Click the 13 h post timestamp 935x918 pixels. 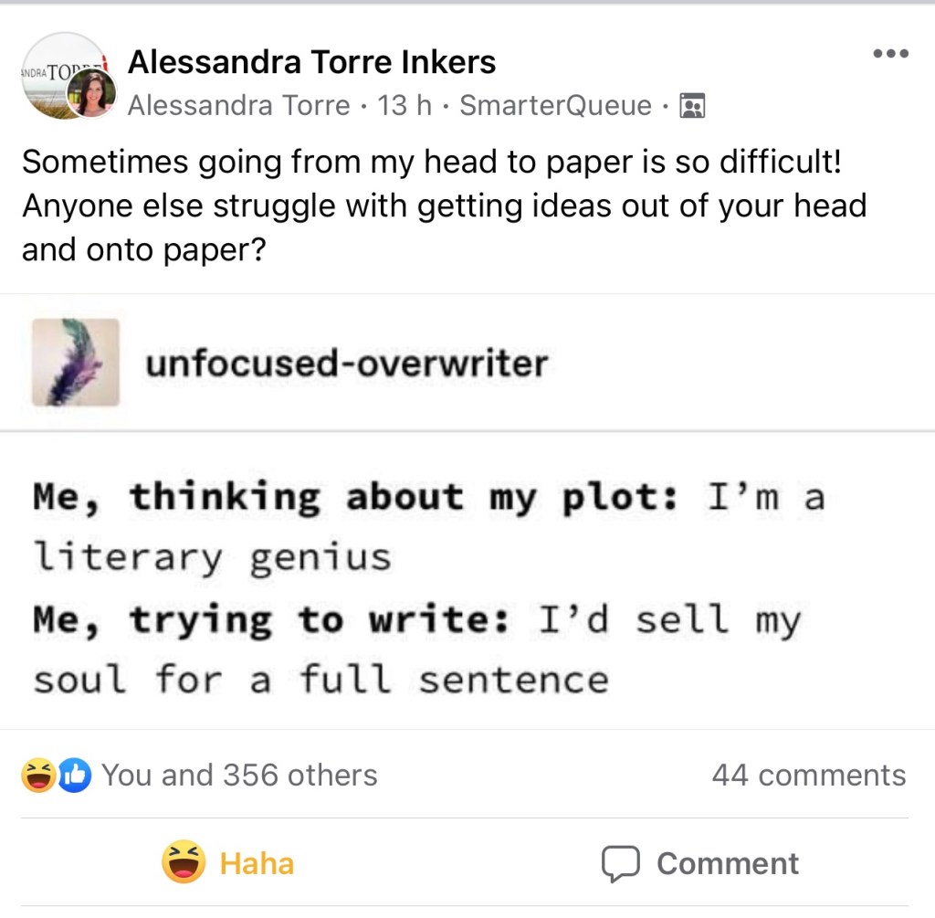404,106
